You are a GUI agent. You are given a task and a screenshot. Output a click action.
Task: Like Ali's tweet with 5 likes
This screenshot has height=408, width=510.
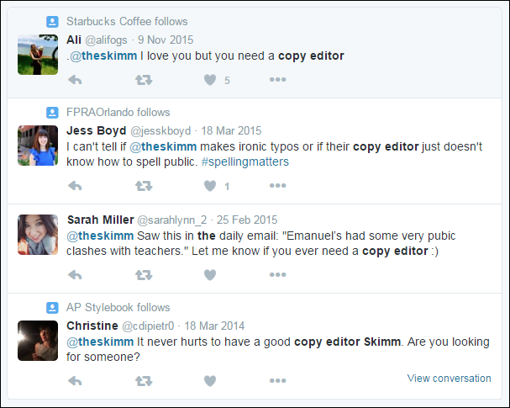pyautogui.click(x=210, y=80)
